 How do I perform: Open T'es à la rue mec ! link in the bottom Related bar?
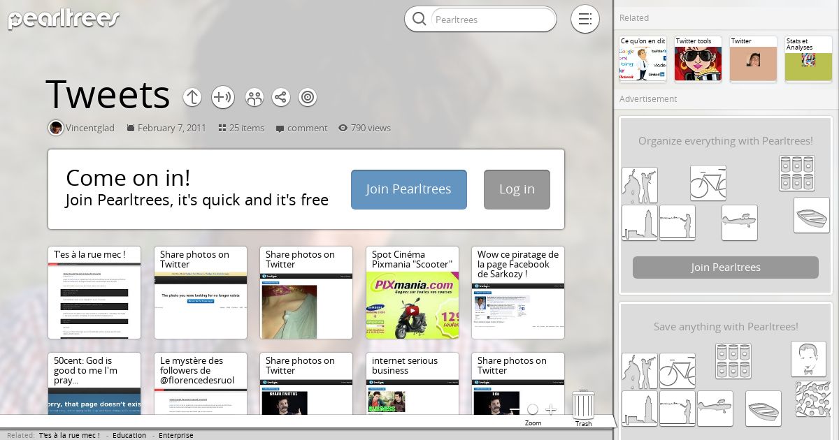click(69, 435)
